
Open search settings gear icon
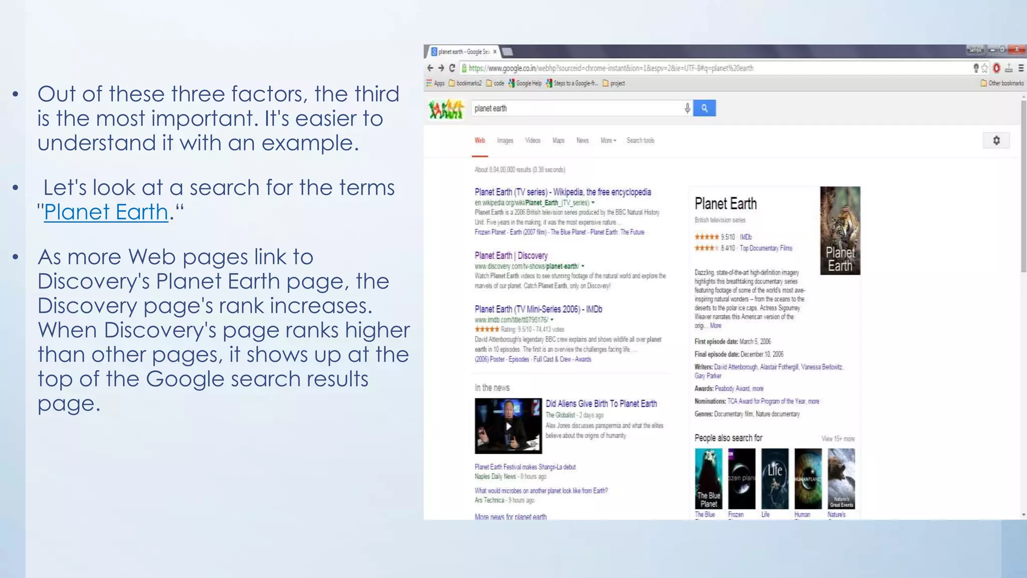point(996,140)
